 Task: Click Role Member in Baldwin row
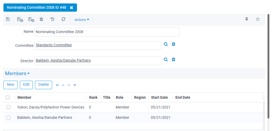(123, 118)
